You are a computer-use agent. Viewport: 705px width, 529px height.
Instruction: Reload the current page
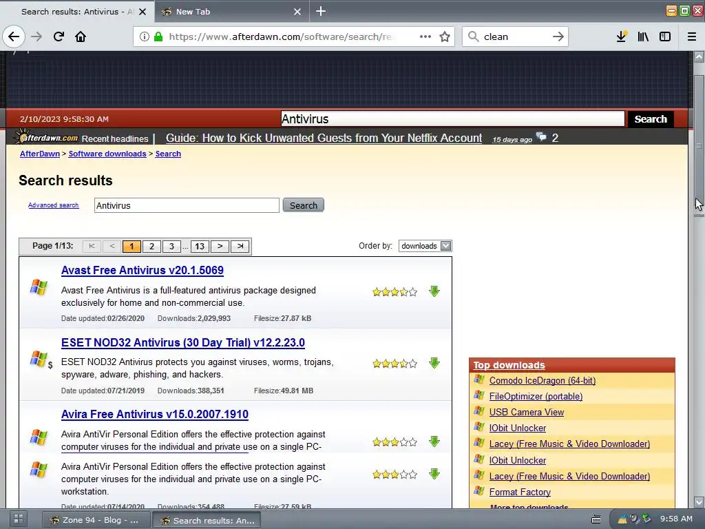tap(59, 37)
